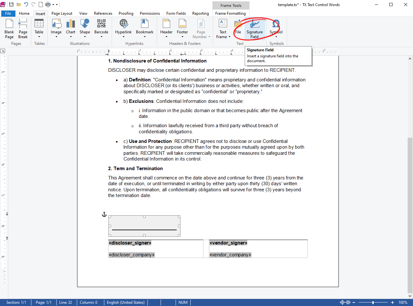Insert a Page Number field

click(201, 29)
